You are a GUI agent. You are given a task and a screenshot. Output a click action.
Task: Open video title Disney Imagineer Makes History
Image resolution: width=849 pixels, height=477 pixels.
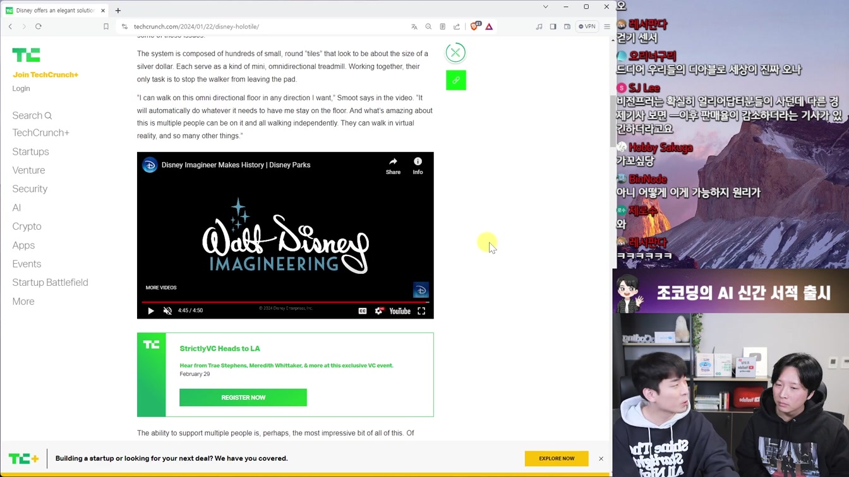point(236,165)
